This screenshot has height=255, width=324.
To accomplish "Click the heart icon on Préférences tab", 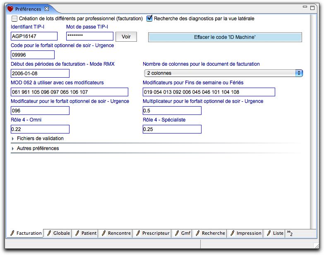I will (x=10, y=9).
